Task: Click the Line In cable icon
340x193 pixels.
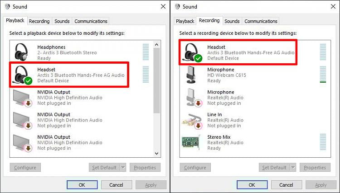Action: [192, 121]
